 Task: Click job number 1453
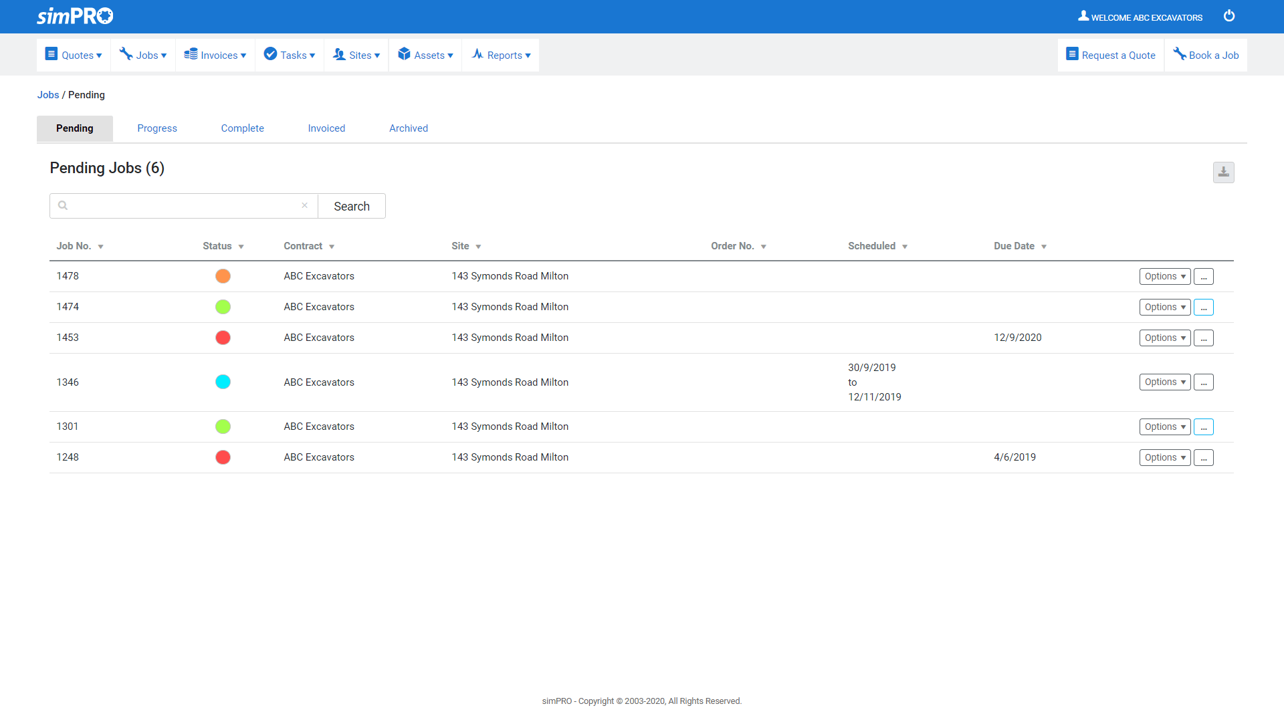point(68,338)
